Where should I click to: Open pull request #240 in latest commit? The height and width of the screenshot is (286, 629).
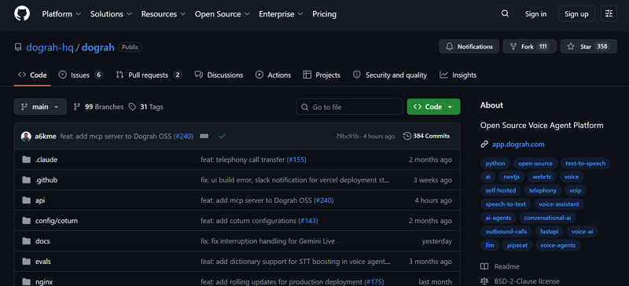point(184,137)
